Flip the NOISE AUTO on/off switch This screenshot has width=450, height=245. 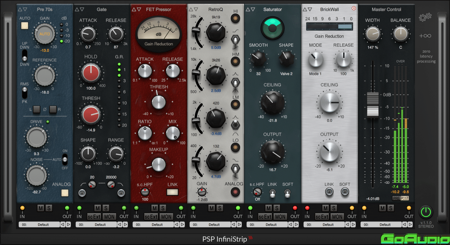(x=65, y=160)
